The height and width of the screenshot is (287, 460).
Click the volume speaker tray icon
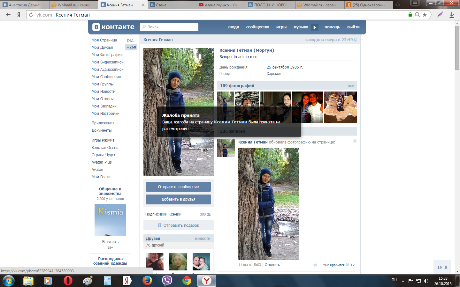click(426, 281)
